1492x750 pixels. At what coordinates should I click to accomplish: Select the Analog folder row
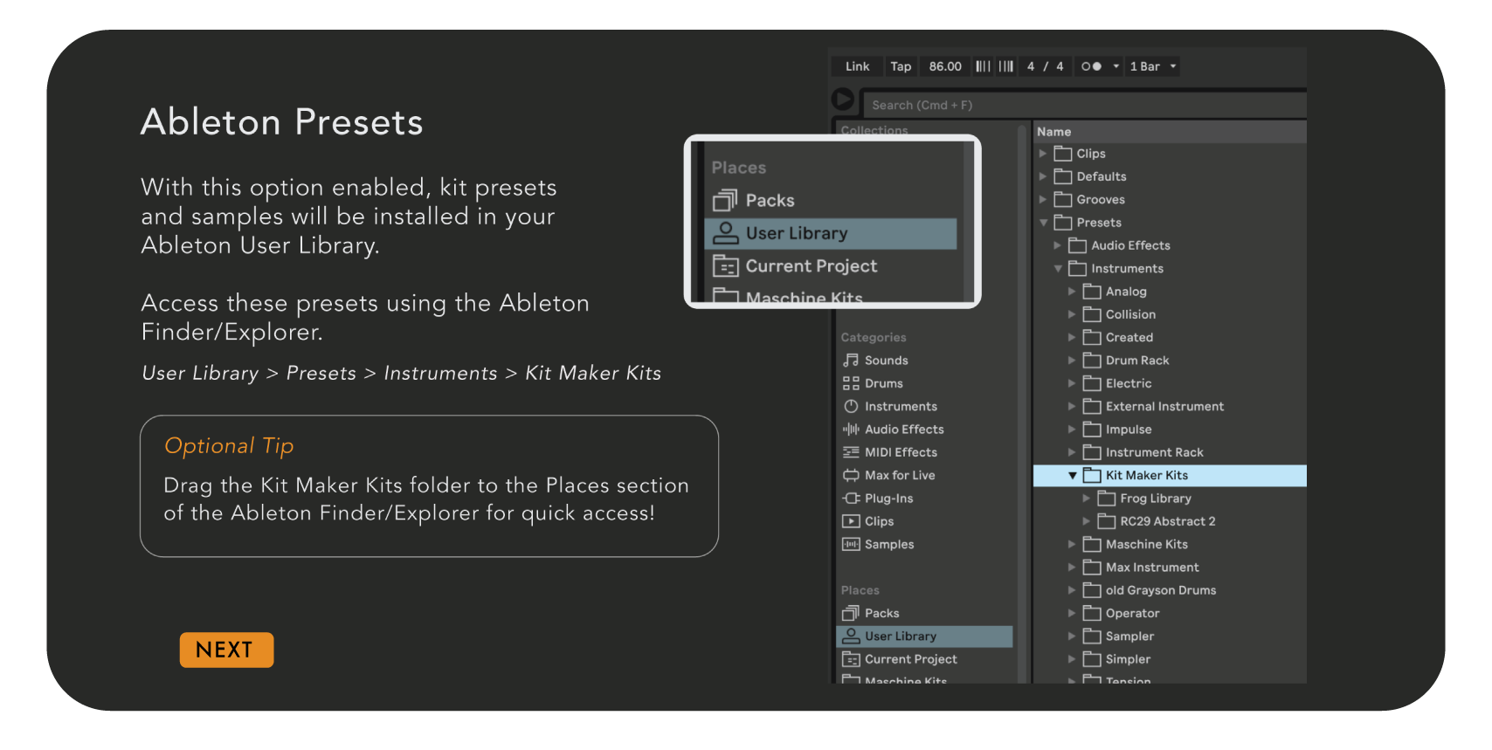point(1170,292)
